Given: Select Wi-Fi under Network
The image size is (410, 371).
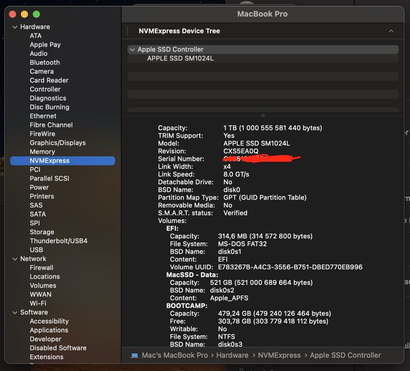Looking at the screenshot, I should 38,304.
